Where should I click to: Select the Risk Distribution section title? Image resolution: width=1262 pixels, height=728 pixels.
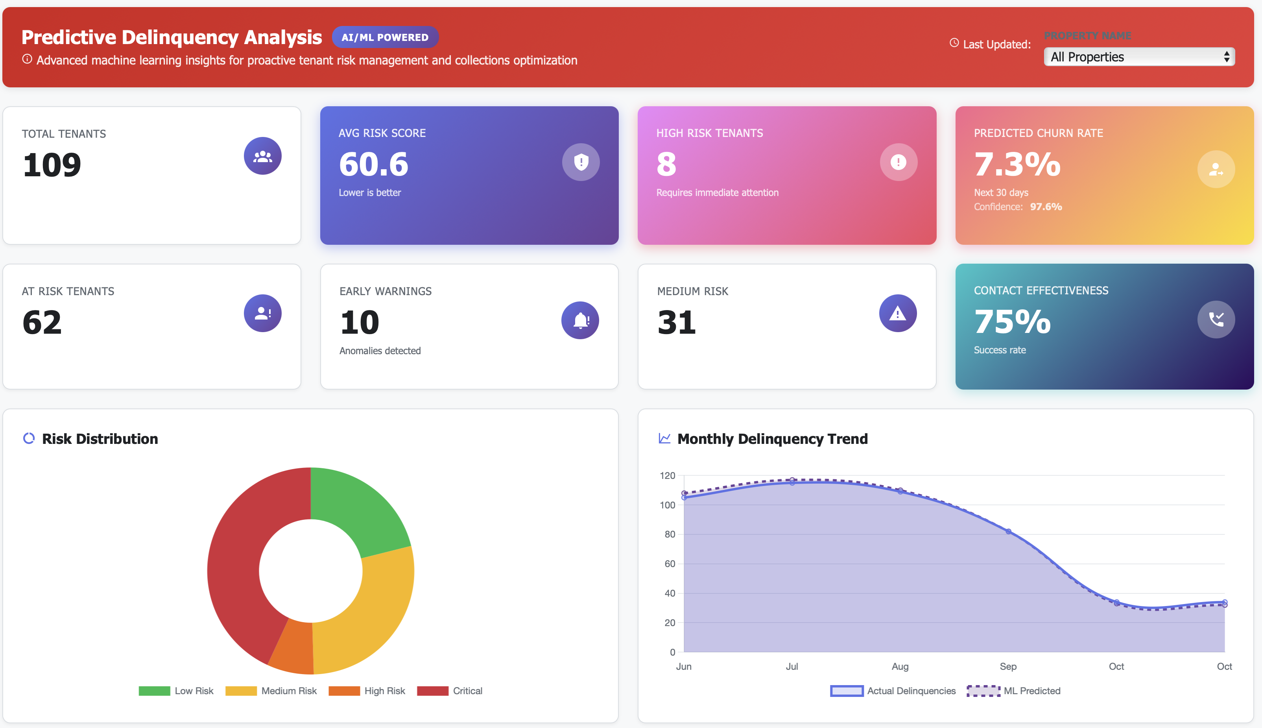100,438
